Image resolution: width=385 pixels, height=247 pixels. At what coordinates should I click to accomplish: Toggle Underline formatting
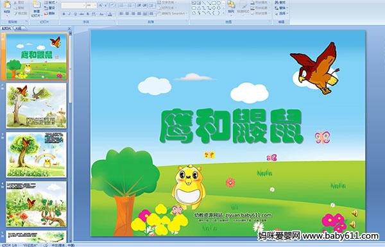pyautogui.click(x=75, y=14)
